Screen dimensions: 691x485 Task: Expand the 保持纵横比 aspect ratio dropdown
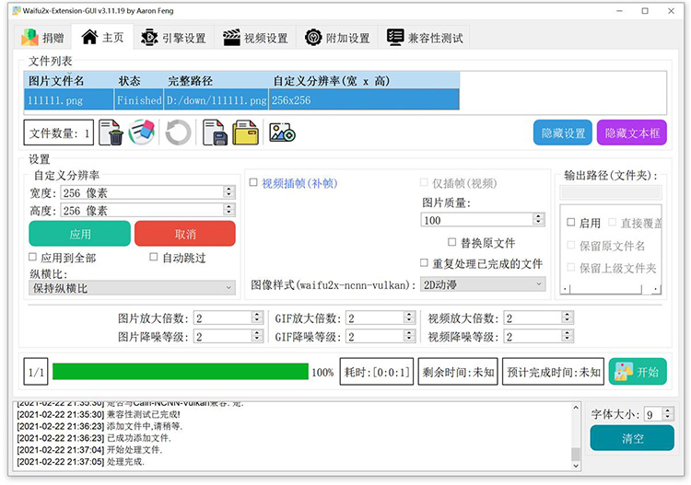(x=132, y=288)
